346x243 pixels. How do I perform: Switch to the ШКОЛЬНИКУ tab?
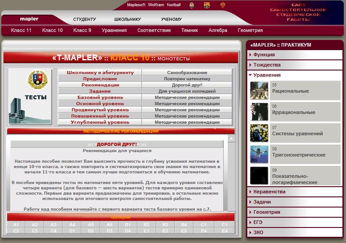point(127,19)
